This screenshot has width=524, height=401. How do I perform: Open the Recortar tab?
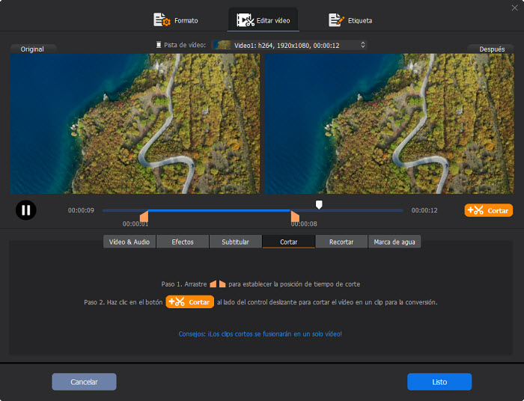point(341,242)
